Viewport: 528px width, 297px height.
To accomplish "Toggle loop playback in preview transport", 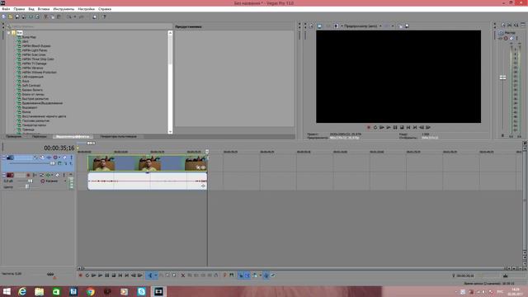I will point(375,127).
